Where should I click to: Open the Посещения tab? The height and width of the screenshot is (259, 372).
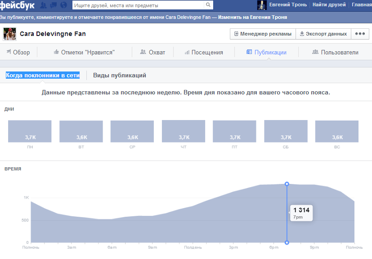coord(203,52)
